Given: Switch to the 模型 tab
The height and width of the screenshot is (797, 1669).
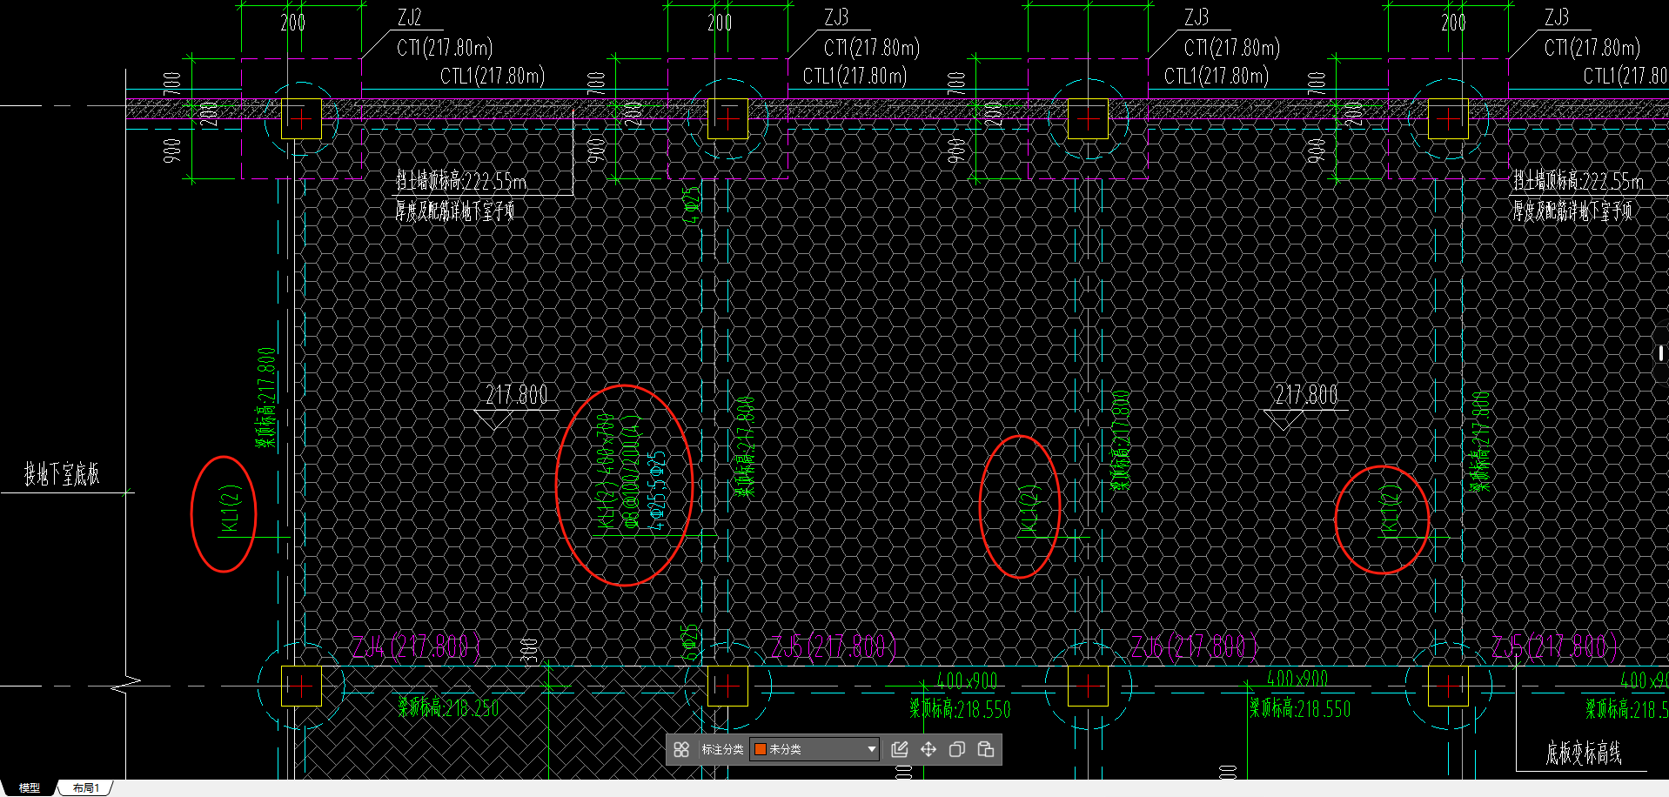Looking at the screenshot, I should coord(30,787).
